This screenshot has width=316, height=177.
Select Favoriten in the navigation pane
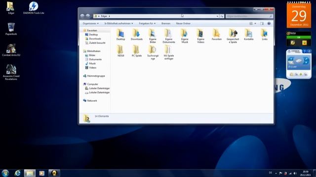[92, 30]
